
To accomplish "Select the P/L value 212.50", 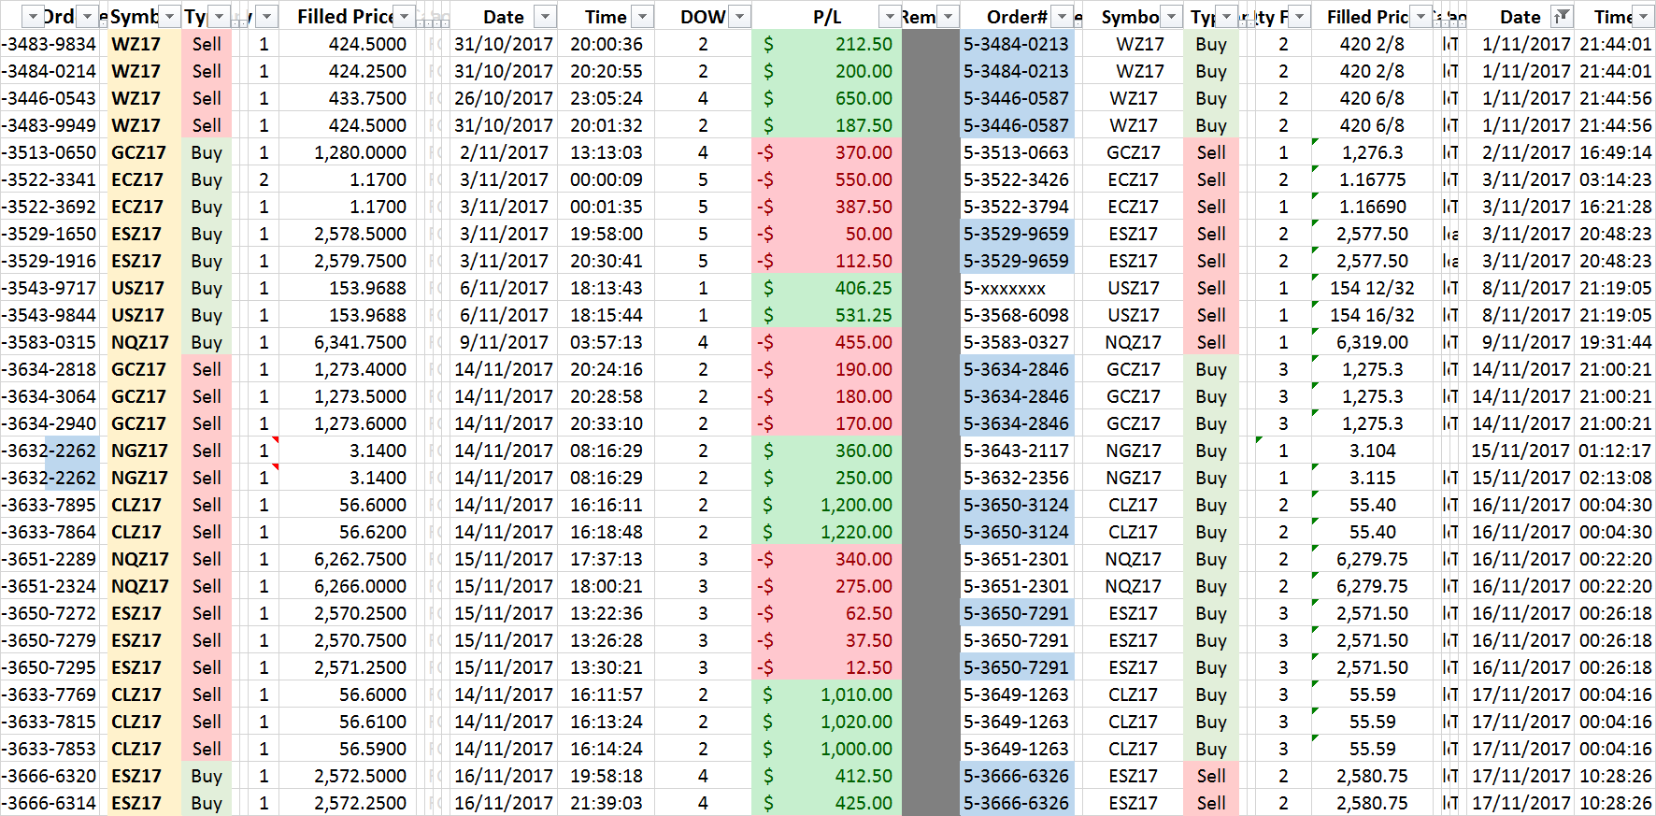I will 827,44.
